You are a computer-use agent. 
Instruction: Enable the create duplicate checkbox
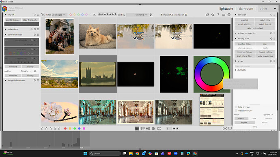coord(236,110)
